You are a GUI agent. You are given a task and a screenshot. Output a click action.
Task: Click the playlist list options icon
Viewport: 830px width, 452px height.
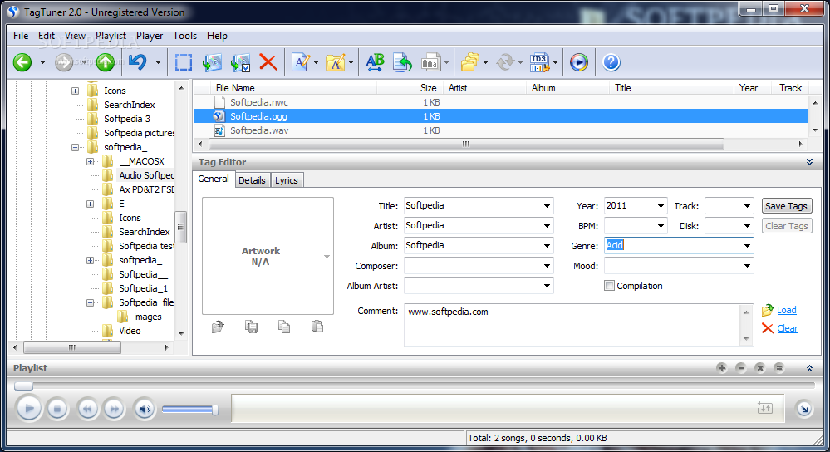(778, 368)
